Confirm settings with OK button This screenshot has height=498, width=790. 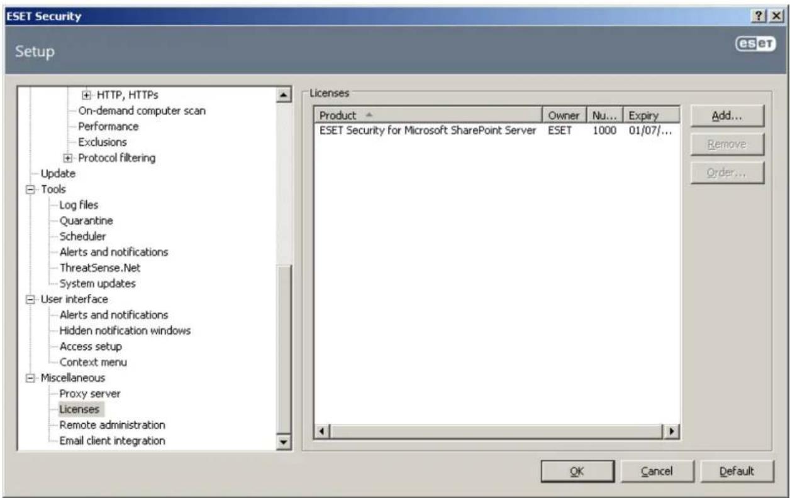coord(576,471)
